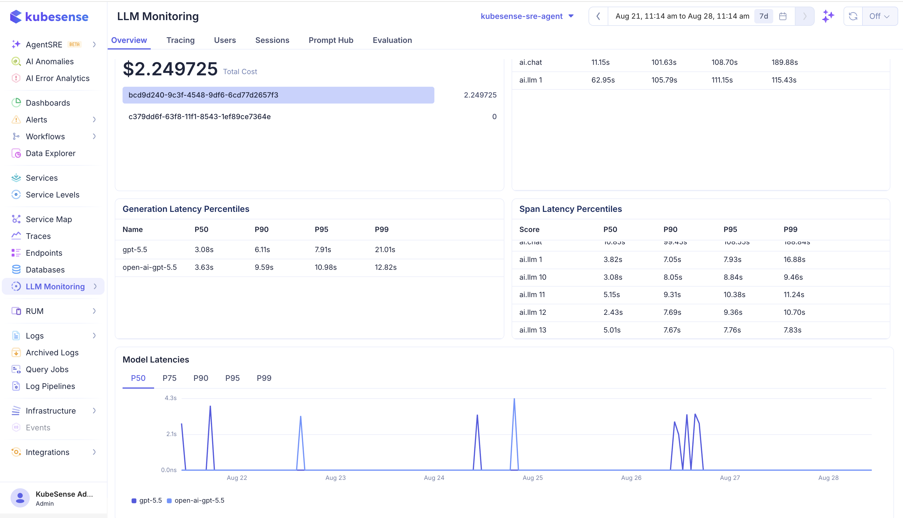Click the c379dd6f cost row
Screen dimensions: 903x518
click(309, 117)
